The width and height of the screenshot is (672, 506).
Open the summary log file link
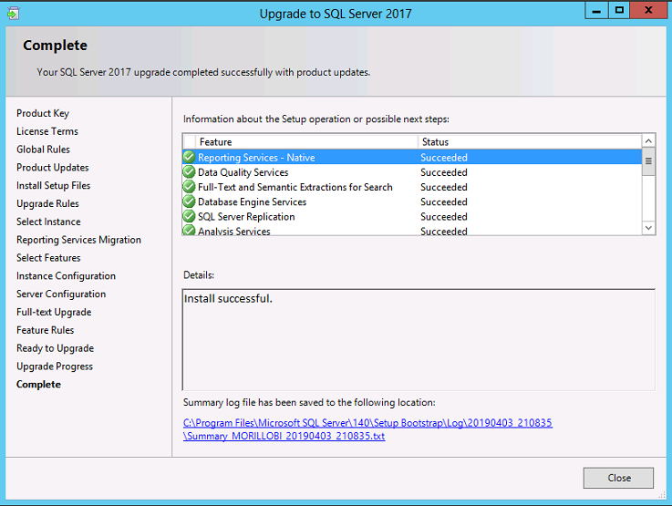click(x=367, y=429)
